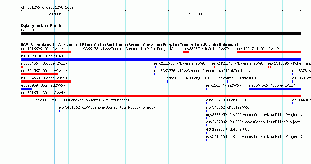311x164 pixels.
Task: Click esv3407902 1000Genomes variant label
Action: tap(254, 122)
